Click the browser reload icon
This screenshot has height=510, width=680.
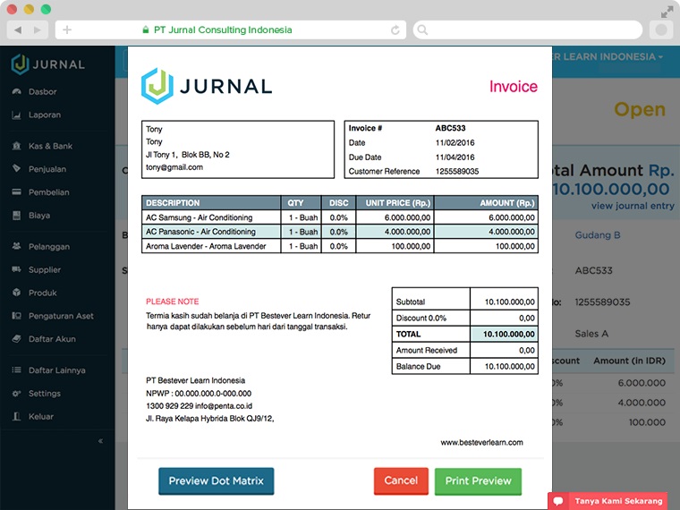click(x=395, y=30)
